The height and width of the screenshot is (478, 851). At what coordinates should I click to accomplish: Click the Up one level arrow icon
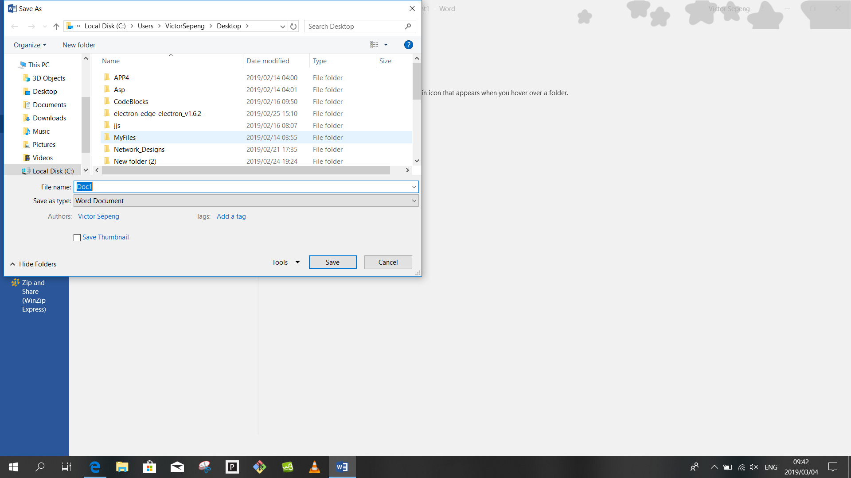56,27
